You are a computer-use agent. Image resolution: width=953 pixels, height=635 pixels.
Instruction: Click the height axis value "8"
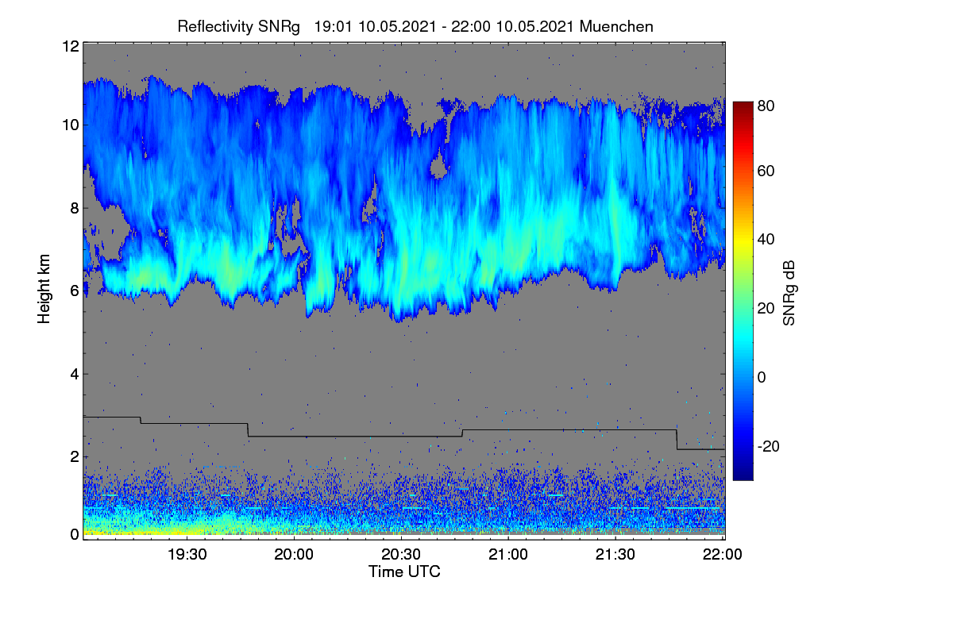point(75,208)
